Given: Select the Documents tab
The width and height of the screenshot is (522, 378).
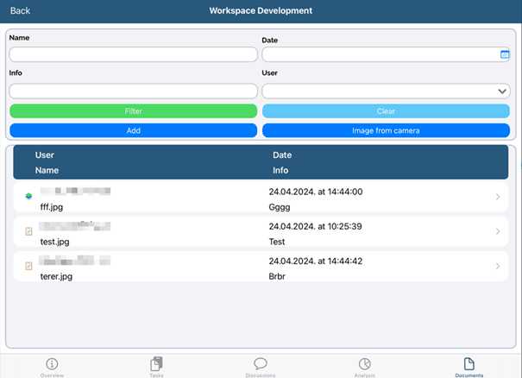Looking at the screenshot, I should click(x=469, y=366).
